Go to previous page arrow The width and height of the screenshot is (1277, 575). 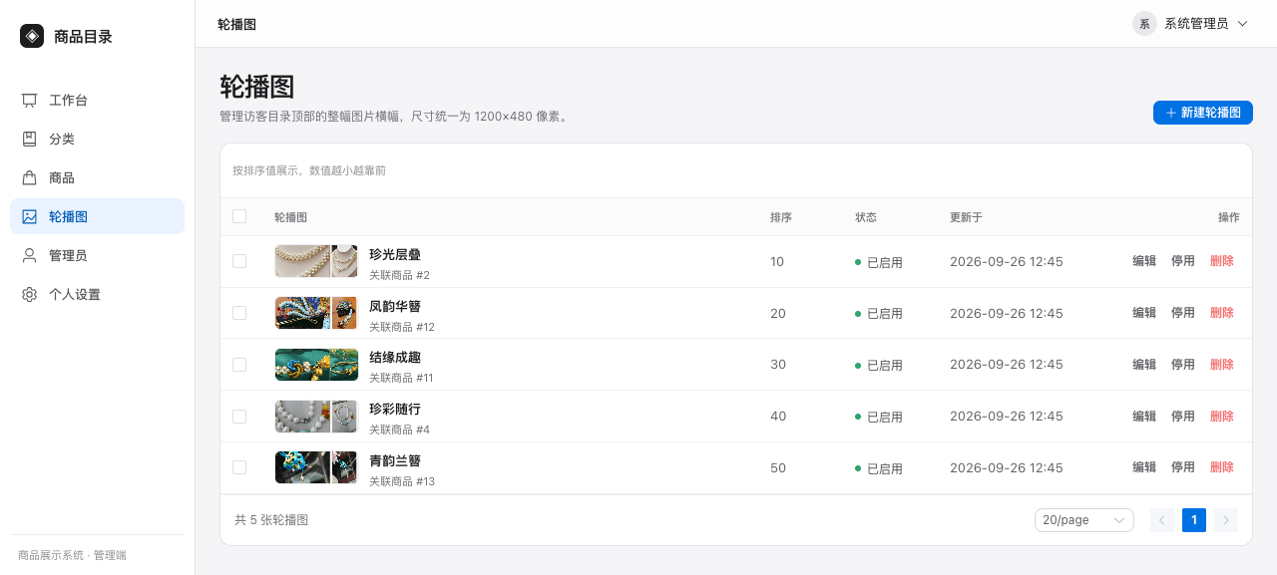[1162, 520]
